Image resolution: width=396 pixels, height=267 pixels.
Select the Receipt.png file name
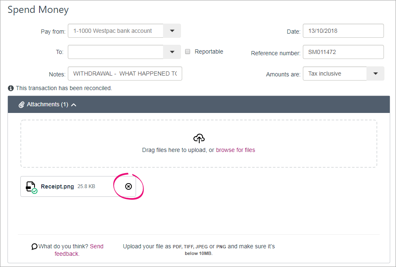[57, 186]
